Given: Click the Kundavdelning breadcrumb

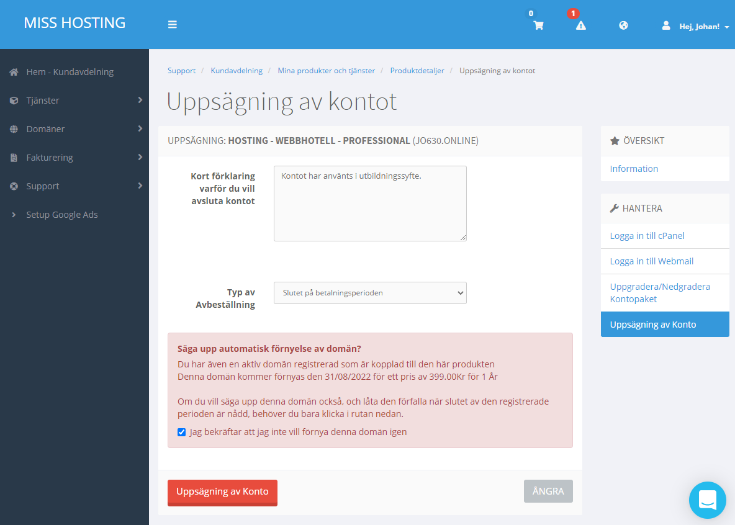Looking at the screenshot, I should tap(237, 71).
